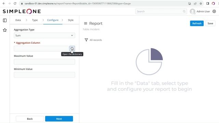Image resolution: width=219 pixels, height=123 pixels.
Task: Select the Configure tab
Action: click(53, 20)
